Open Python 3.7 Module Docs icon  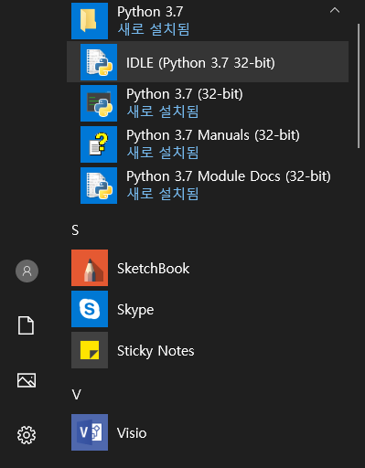click(x=99, y=186)
